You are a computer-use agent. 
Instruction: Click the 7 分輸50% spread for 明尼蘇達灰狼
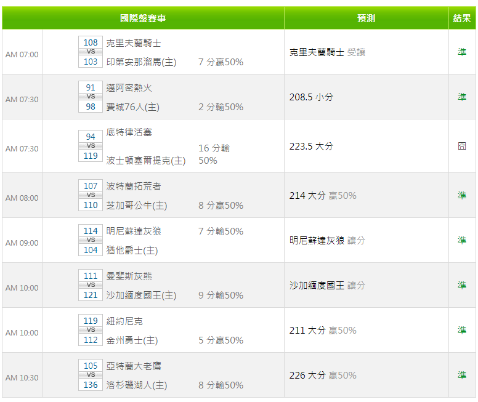[221, 231]
